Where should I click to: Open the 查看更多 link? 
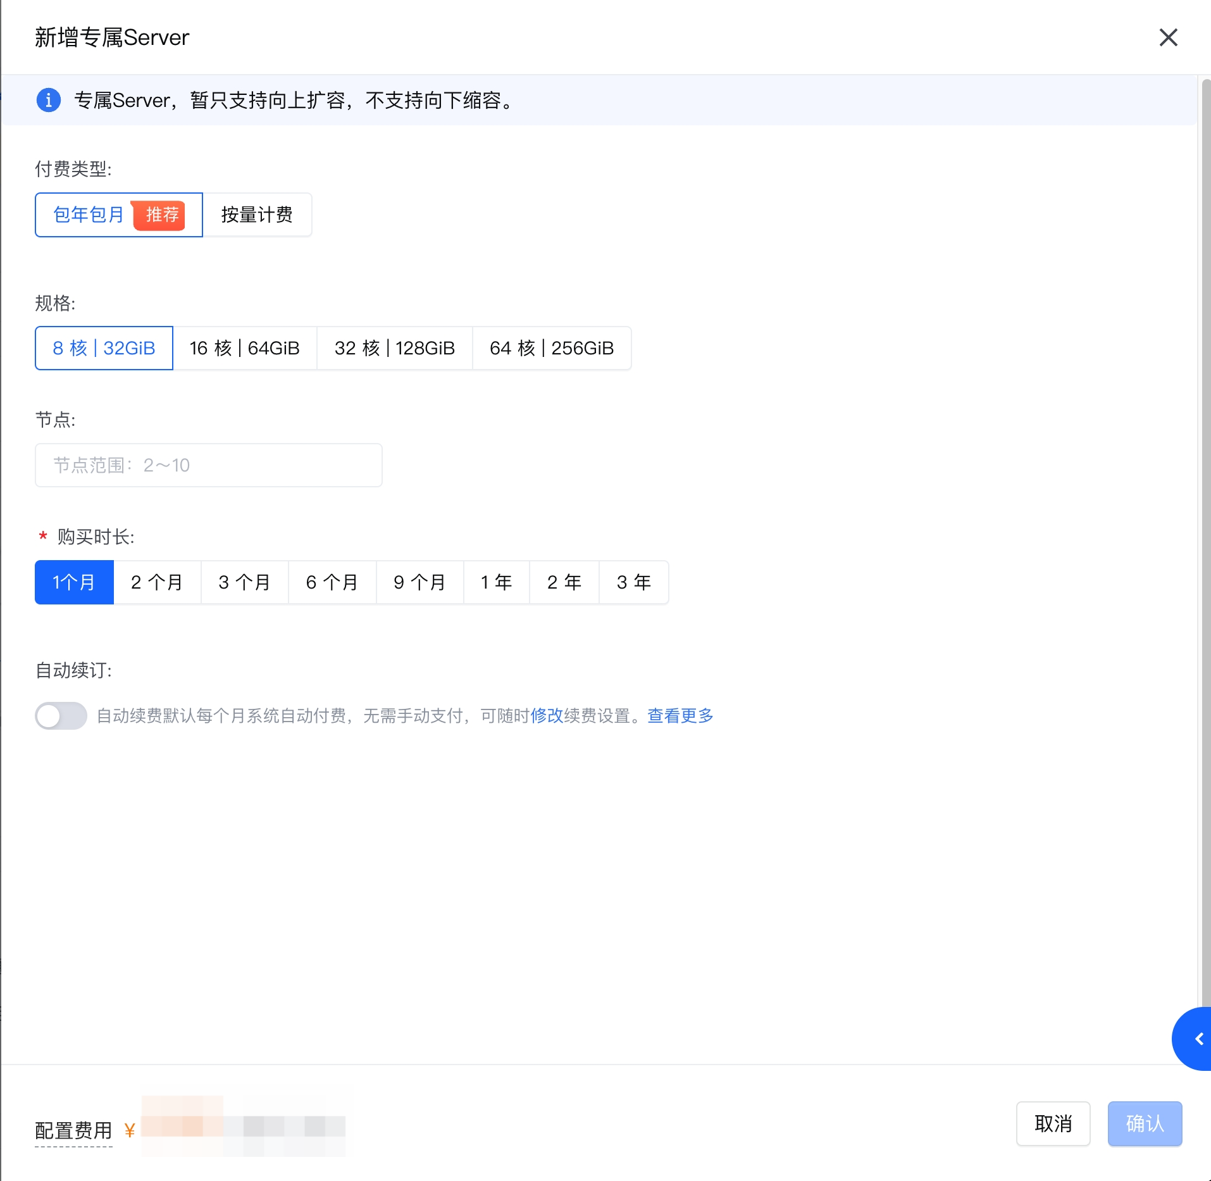pyautogui.click(x=681, y=716)
